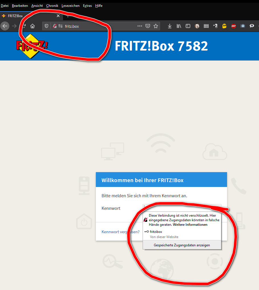Viewport: 259px width, 290px height.
Task: Open the Library bookshelf icon
Action: click(x=179, y=26)
